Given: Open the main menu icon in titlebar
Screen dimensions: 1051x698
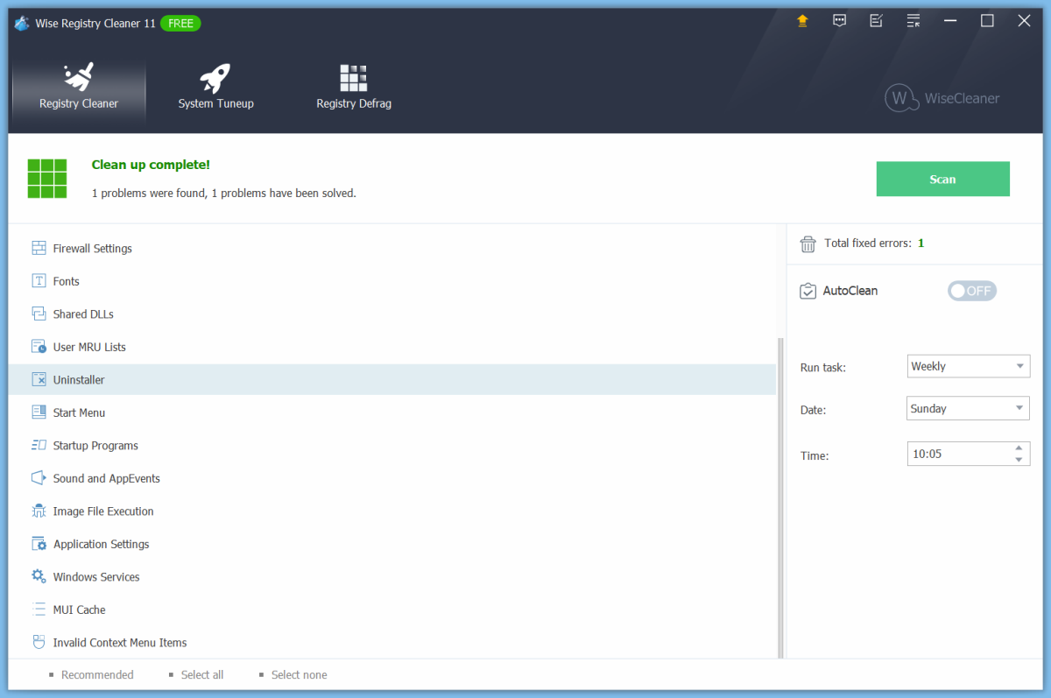Looking at the screenshot, I should (x=913, y=19).
